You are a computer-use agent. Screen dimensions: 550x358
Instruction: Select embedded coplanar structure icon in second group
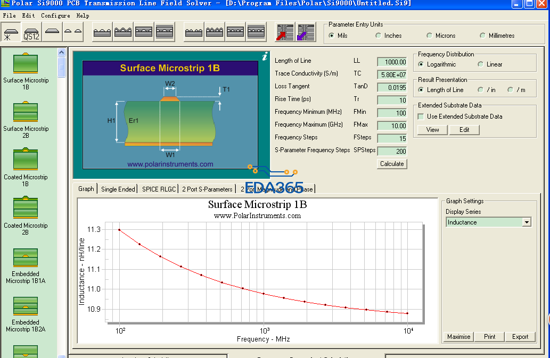pyautogui.click(x=144, y=32)
